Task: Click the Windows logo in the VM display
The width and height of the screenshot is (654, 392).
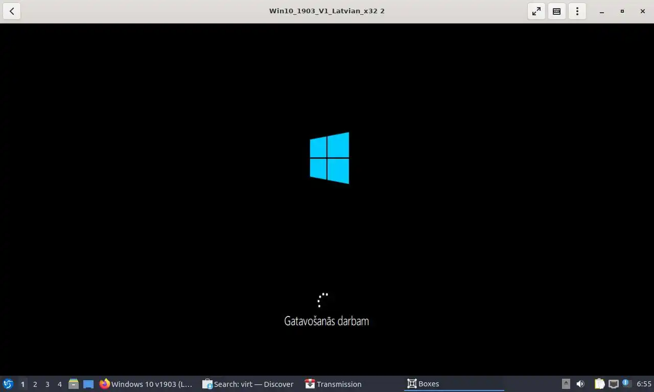Action: (x=330, y=158)
